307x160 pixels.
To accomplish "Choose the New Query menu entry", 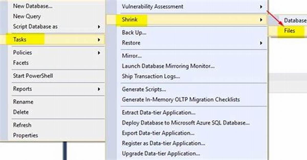I will 27,16.
